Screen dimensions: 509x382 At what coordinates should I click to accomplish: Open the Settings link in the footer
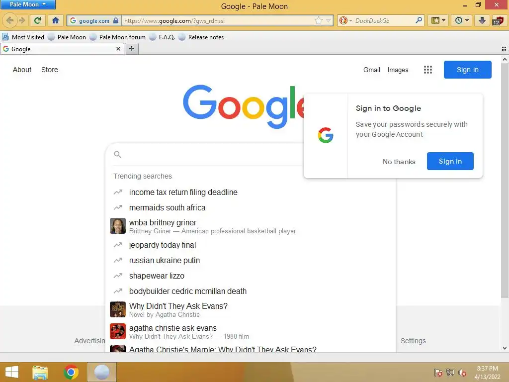point(413,341)
